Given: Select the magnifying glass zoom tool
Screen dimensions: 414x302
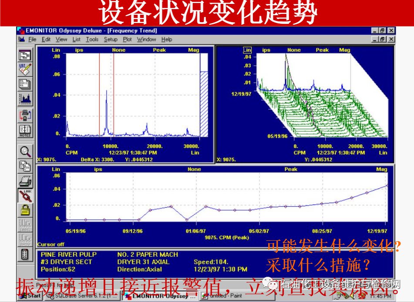Looking at the screenshot, I should [x=25, y=151].
